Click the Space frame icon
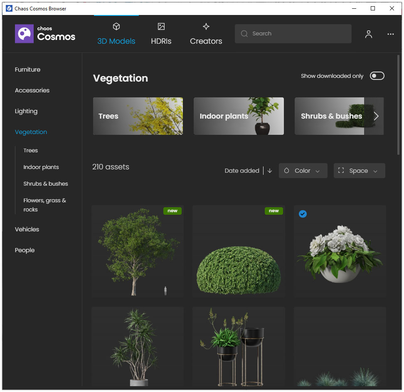The width and height of the screenshot is (404, 392). coord(341,171)
